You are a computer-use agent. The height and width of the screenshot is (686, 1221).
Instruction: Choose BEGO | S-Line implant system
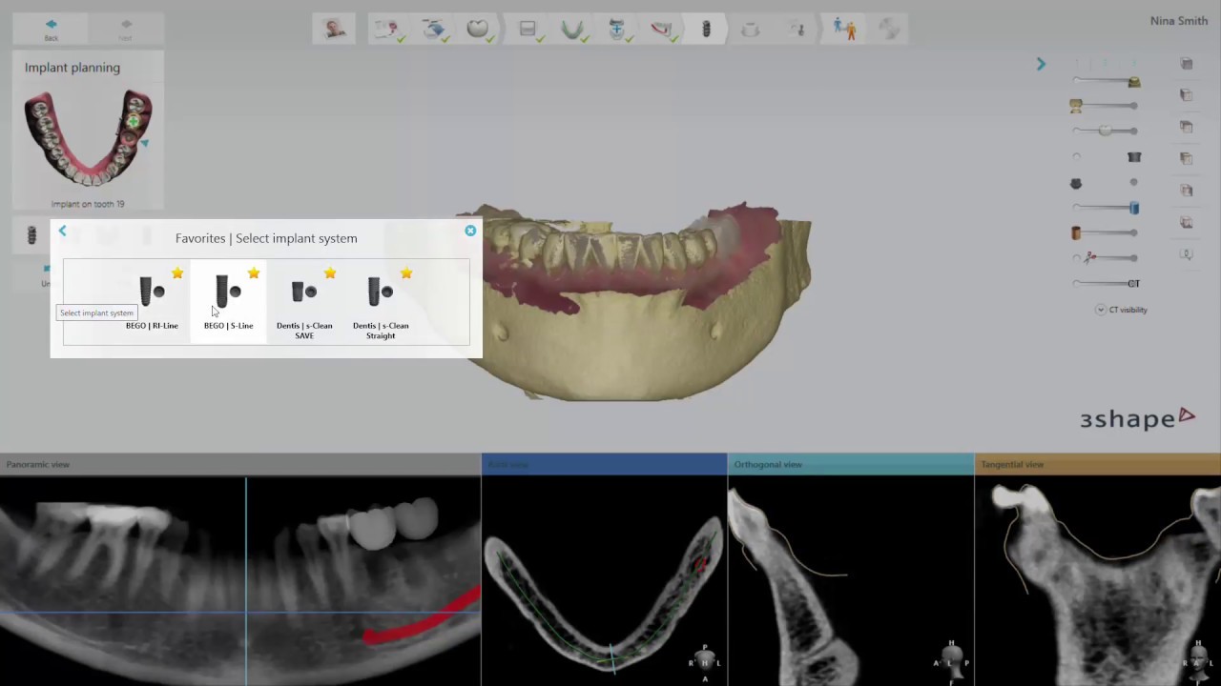coord(228,300)
